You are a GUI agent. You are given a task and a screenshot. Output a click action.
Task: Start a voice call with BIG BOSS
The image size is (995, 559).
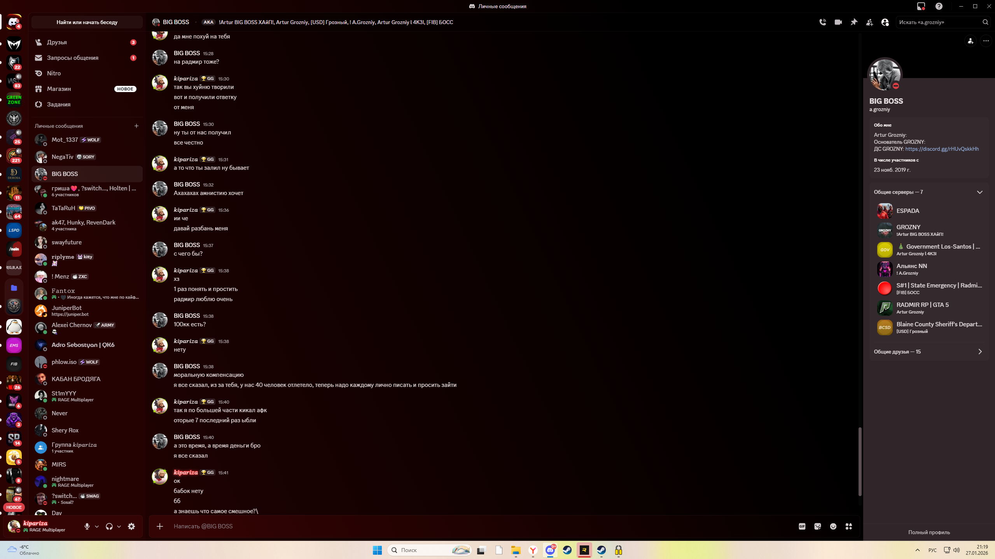point(822,22)
